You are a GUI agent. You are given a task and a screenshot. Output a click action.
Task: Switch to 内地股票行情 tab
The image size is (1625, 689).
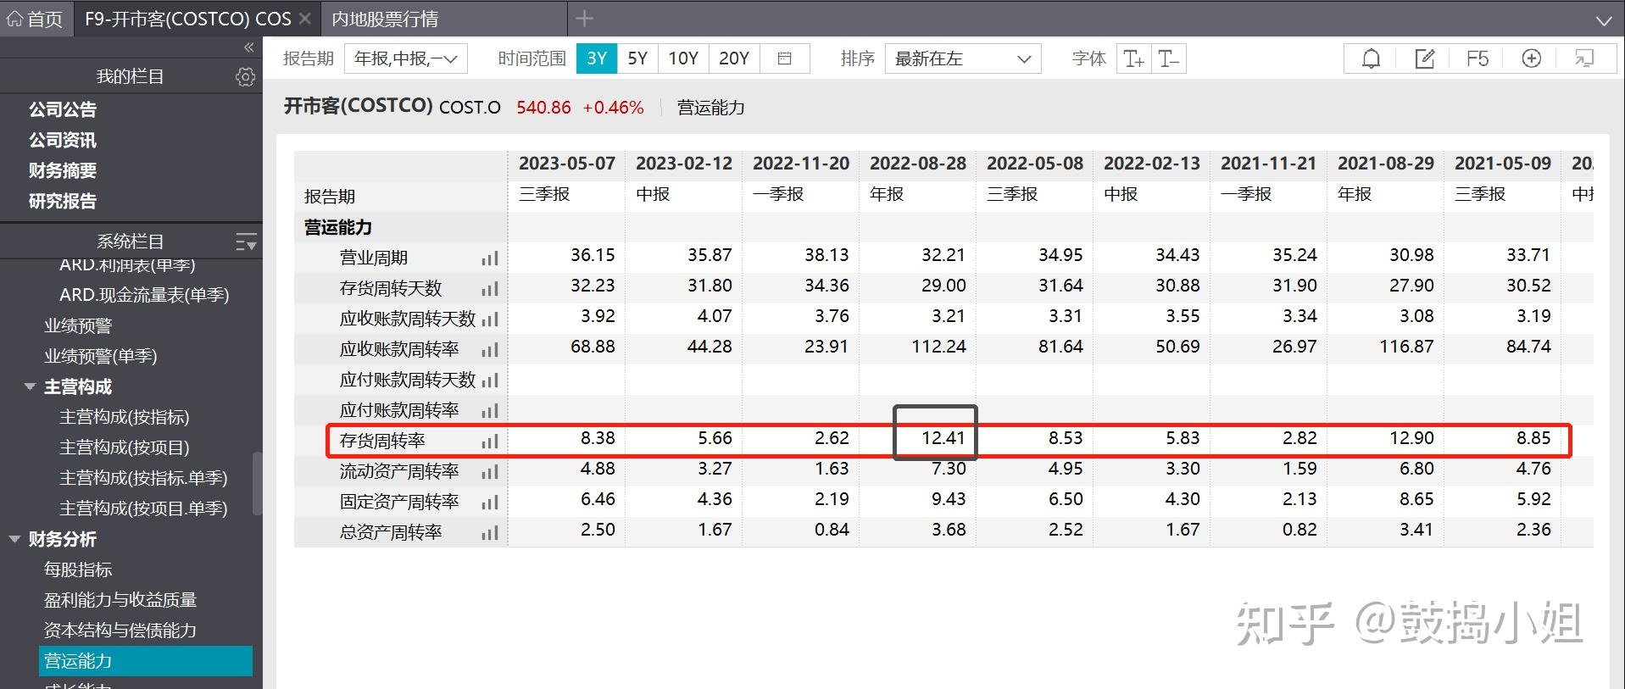click(385, 19)
